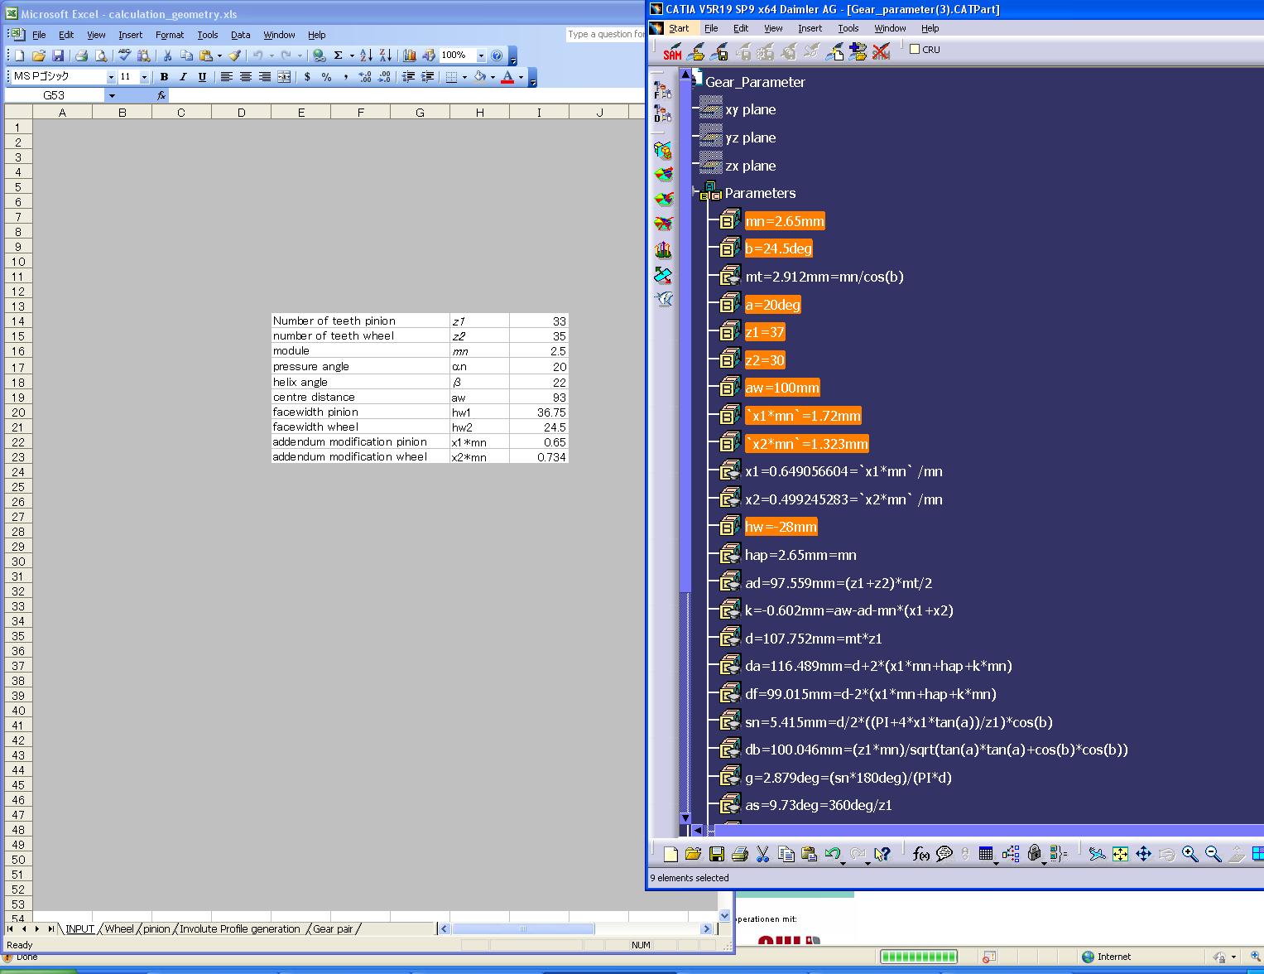
Task: Click the SAM open-folder icon in CATIA
Action: 696,52
